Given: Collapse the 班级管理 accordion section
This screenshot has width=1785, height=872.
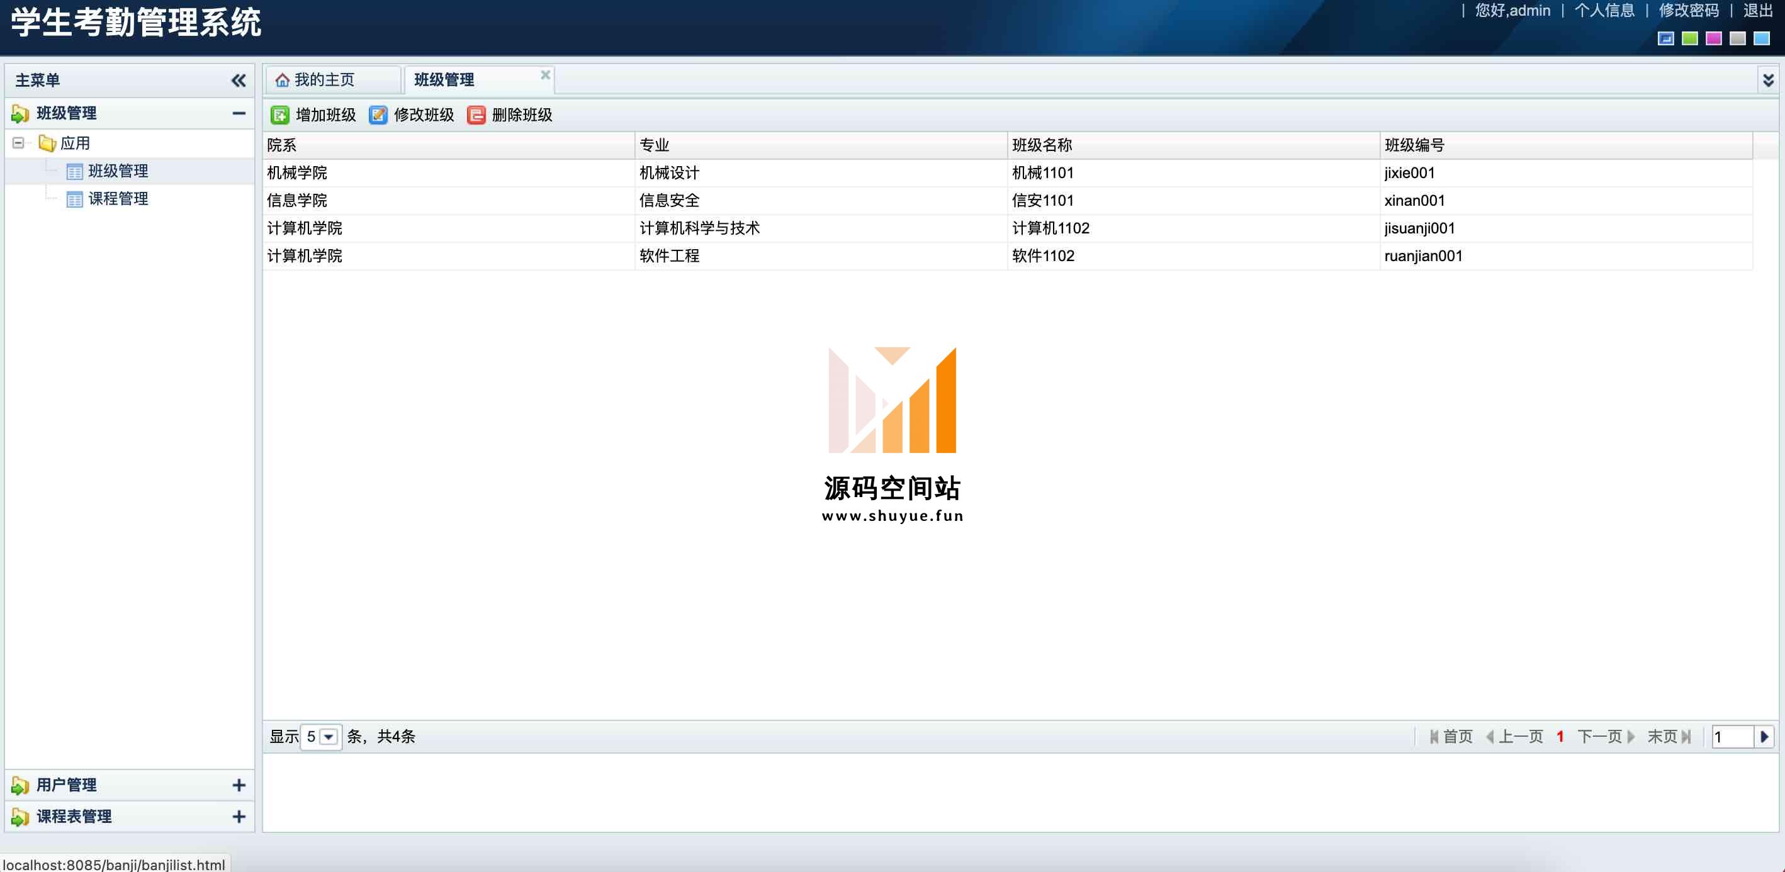Looking at the screenshot, I should 239,114.
